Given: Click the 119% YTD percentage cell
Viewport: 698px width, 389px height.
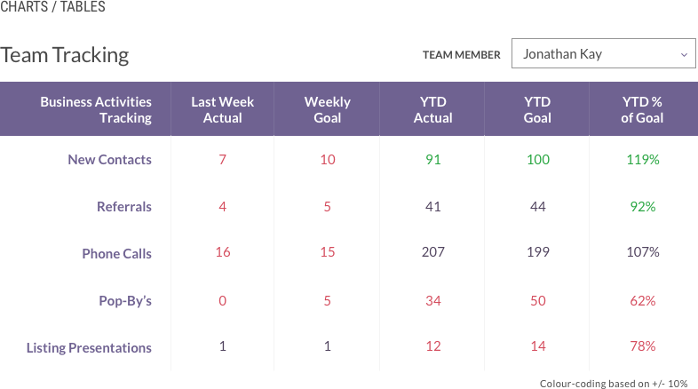Looking at the screenshot, I should coord(642,160).
